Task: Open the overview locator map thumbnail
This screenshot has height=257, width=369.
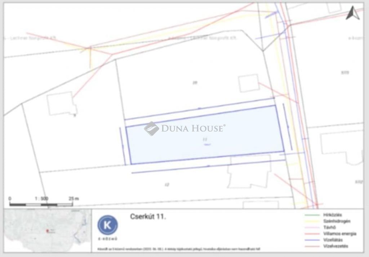Action: tap(48, 230)
